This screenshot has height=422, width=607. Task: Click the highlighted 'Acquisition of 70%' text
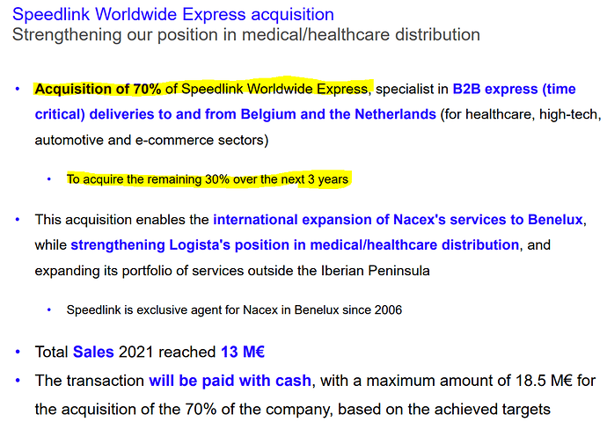tap(98, 90)
